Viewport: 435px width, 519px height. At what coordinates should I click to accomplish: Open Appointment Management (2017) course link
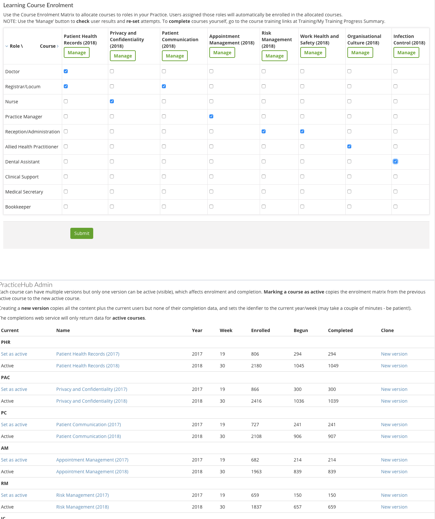coord(92,460)
